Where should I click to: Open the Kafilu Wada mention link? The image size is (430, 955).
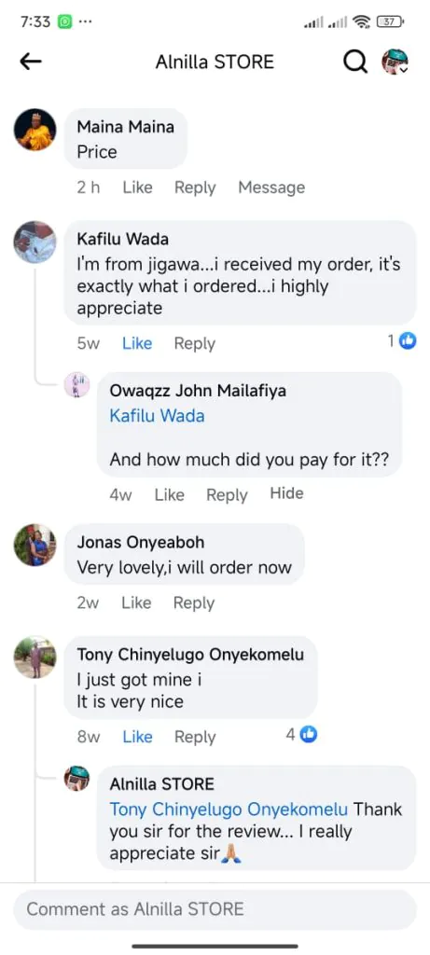point(157,416)
